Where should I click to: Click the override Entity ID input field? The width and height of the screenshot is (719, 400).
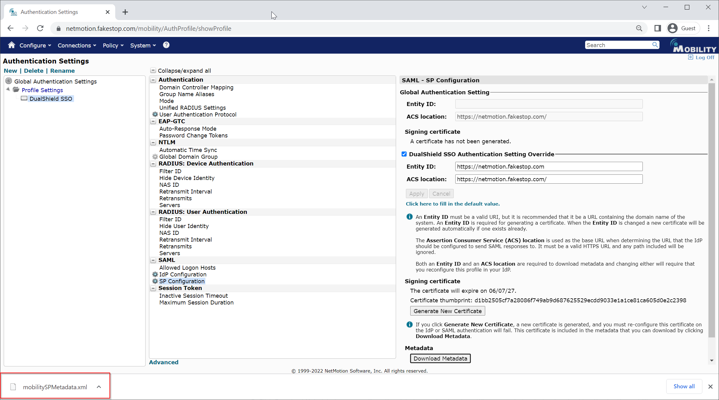[548, 166]
